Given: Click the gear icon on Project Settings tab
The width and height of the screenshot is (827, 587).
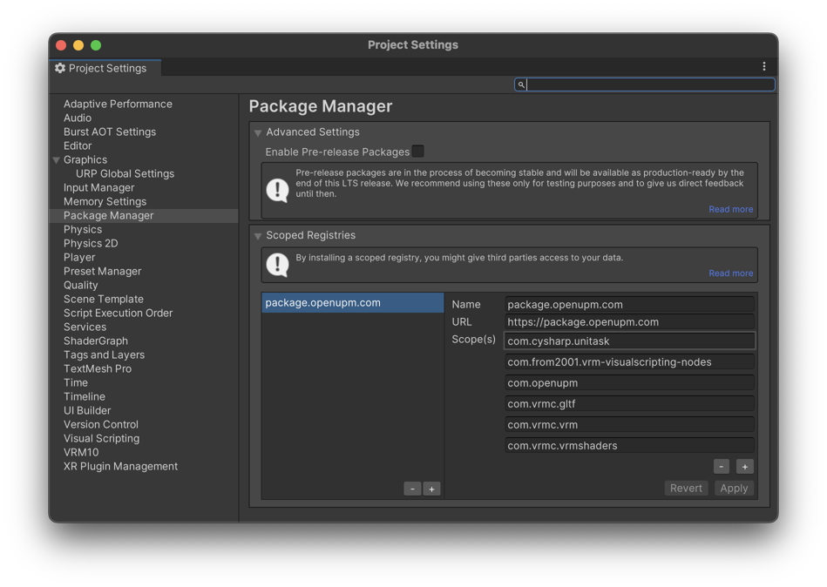Looking at the screenshot, I should tap(60, 68).
